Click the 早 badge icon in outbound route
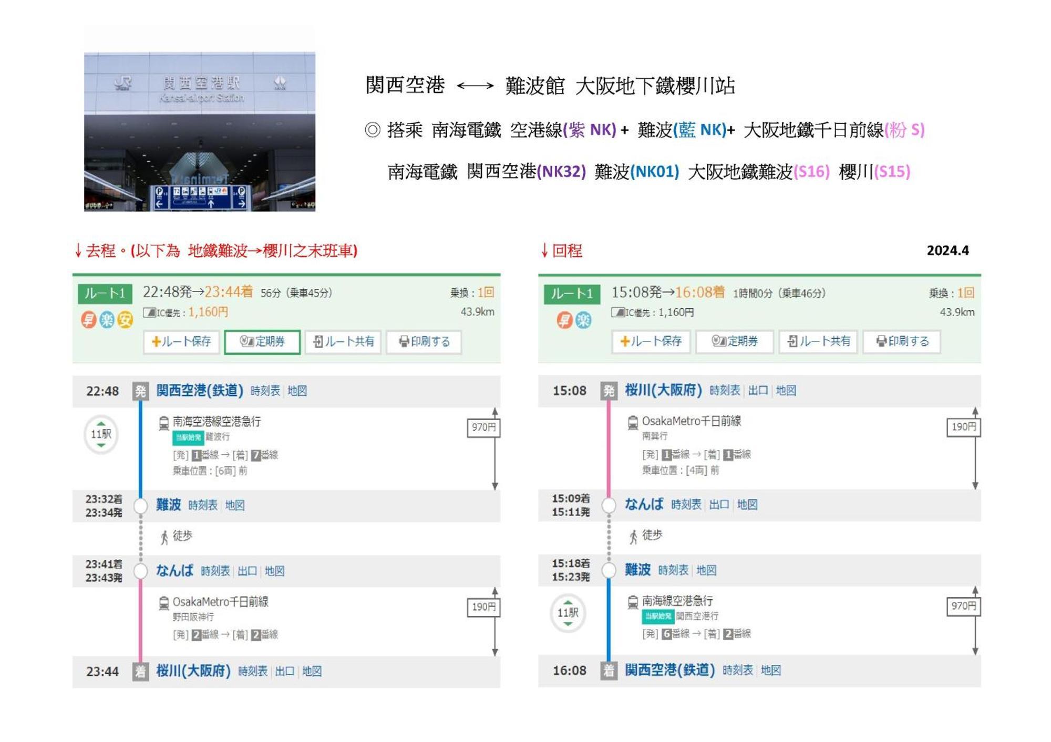 [88, 320]
